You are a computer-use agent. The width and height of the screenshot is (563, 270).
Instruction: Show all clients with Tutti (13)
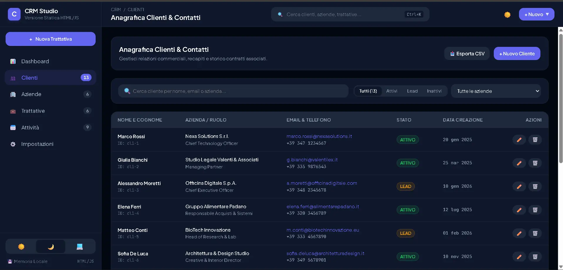point(368,91)
